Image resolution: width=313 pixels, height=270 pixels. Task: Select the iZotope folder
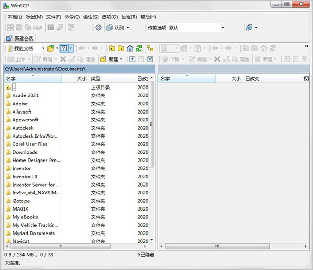tap(76, 201)
